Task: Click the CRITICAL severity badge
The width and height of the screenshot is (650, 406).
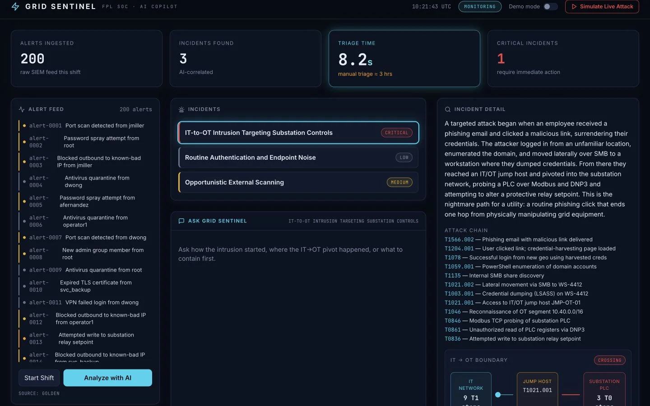Action: coord(397,133)
